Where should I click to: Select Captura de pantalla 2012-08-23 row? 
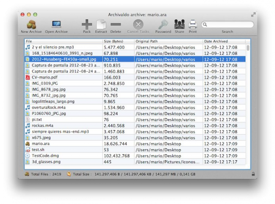pos(135,65)
